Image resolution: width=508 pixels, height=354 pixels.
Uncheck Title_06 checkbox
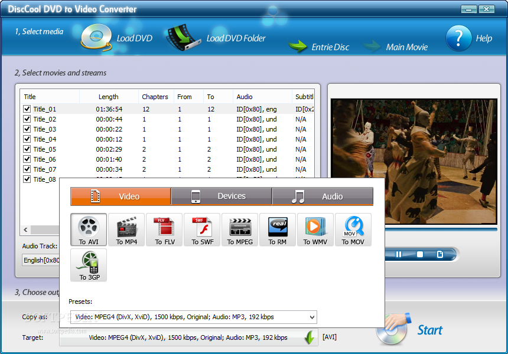(x=27, y=159)
